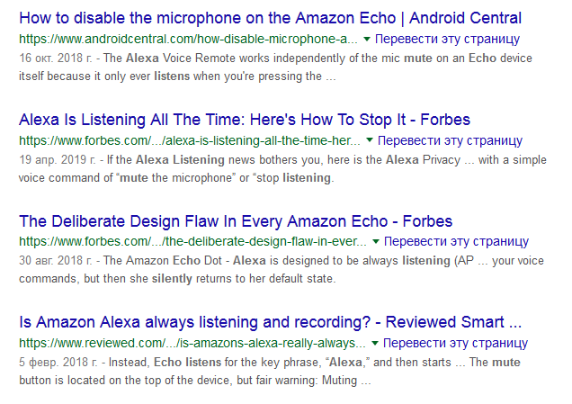Click the green reviewed.com URL text
The height and width of the screenshot is (404, 572).
click(192, 345)
